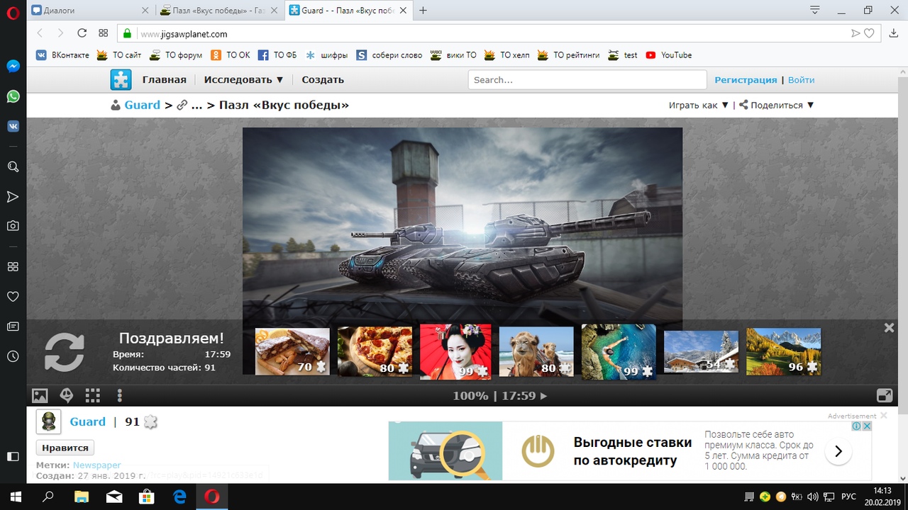The width and height of the screenshot is (908, 510).
Task: Open the snowy chalet puzzle thumbnail
Action: click(x=701, y=351)
